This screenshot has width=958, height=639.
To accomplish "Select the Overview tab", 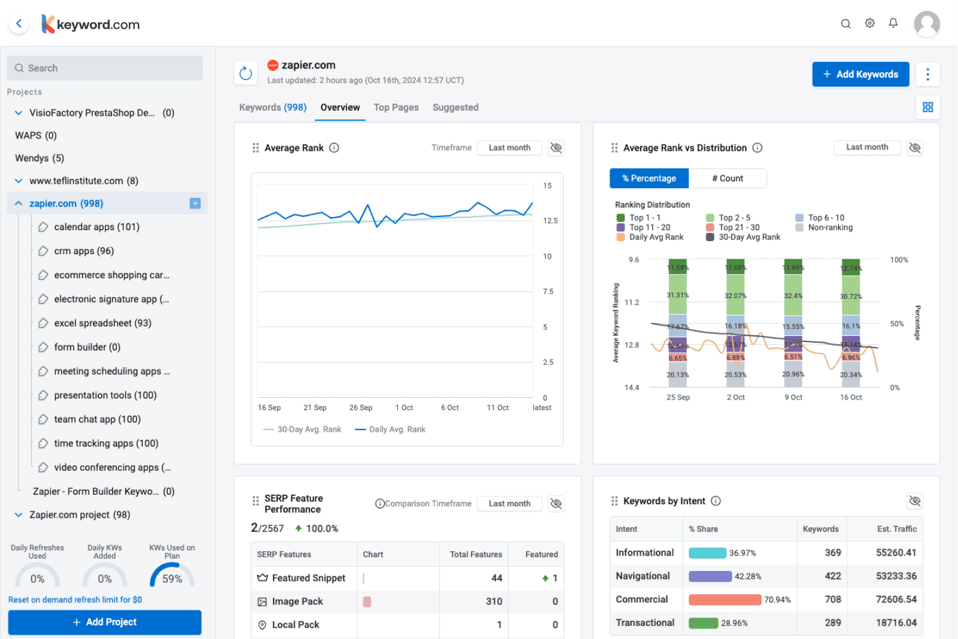I will coord(340,107).
